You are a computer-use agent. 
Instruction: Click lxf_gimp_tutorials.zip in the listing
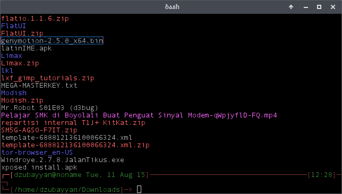48,78
